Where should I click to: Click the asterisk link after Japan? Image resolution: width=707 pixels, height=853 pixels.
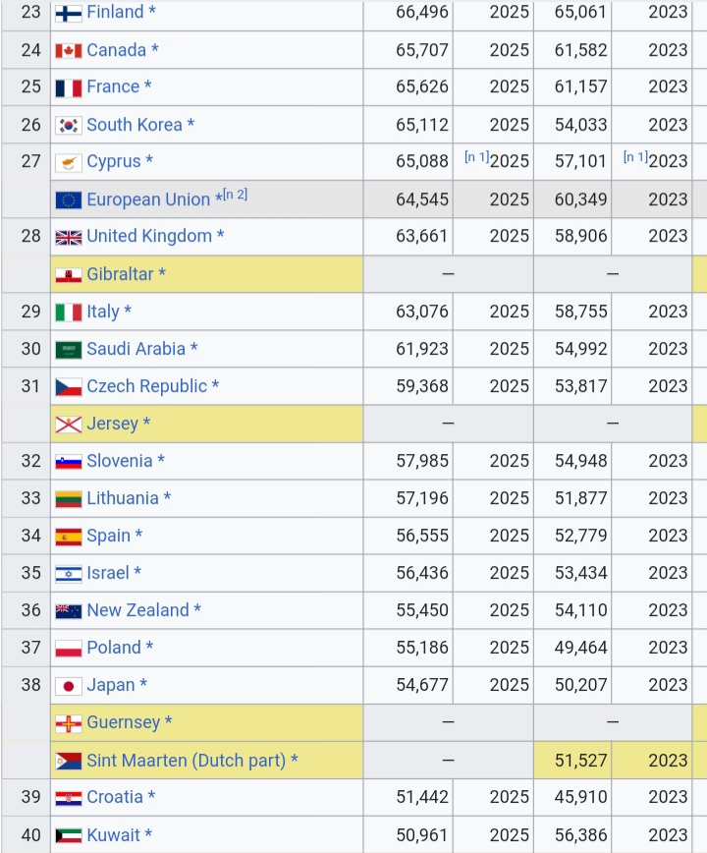143,684
